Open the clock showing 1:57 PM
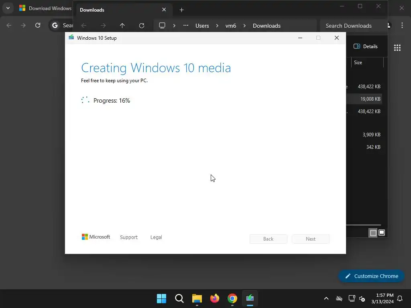Image resolution: width=411 pixels, height=308 pixels. tap(383, 298)
